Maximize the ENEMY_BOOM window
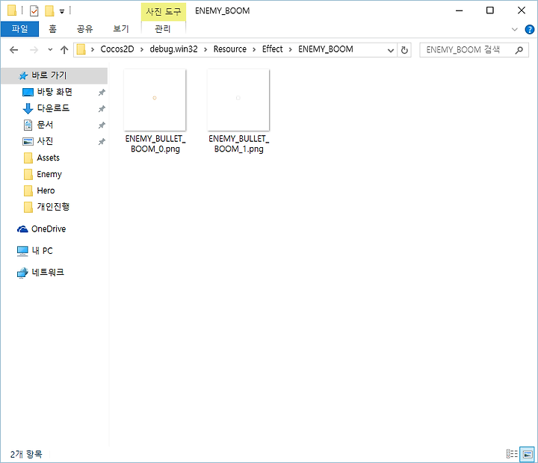This screenshot has width=538, height=463. [490, 10]
